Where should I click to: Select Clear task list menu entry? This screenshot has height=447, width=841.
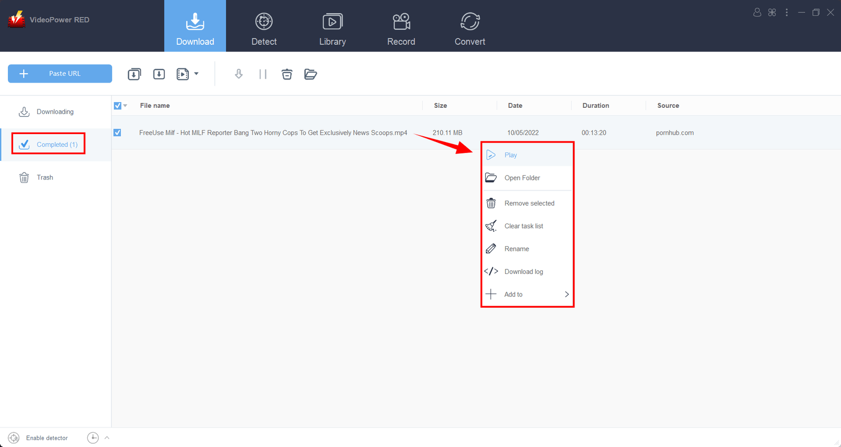coord(527,226)
